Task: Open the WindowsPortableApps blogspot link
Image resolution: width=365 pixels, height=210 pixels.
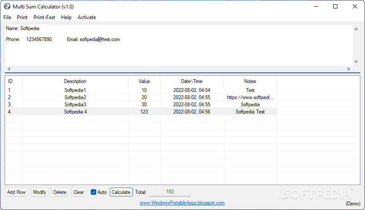Action: click(182, 203)
